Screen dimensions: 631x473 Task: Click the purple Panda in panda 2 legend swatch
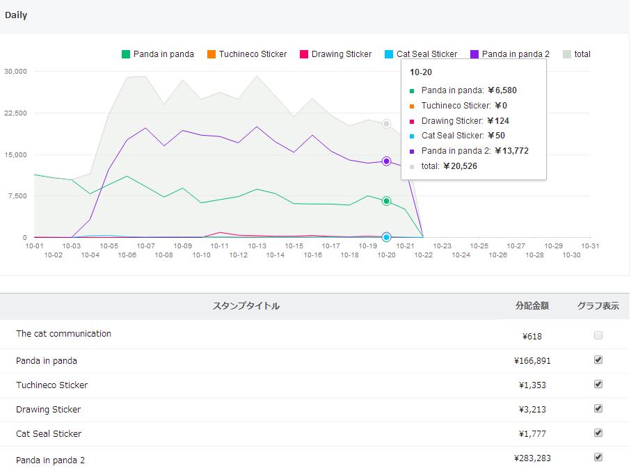tap(474, 54)
